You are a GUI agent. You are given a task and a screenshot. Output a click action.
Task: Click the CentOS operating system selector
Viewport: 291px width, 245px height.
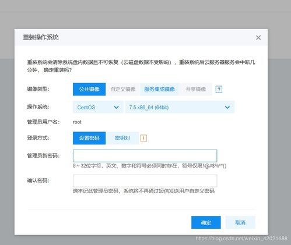point(98,107)
